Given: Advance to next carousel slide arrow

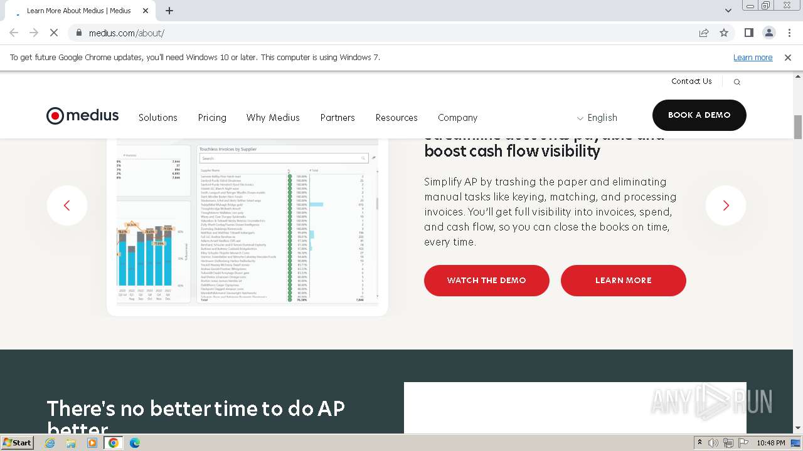Looking at the screenshot, I should [726, 205].
